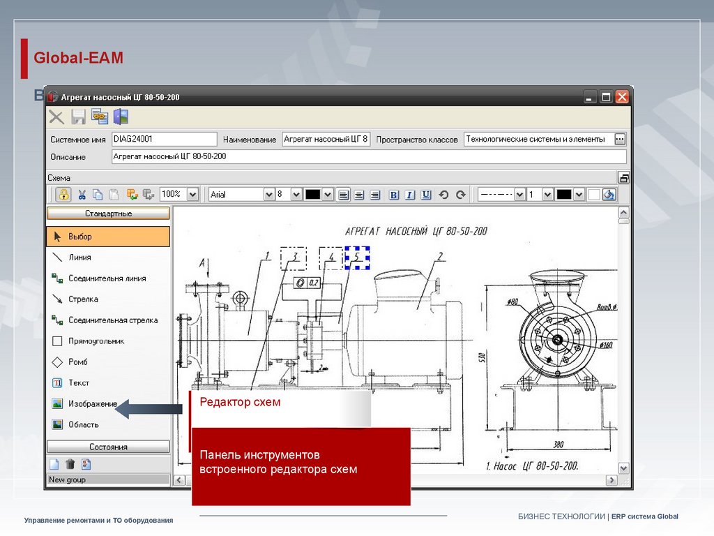Click the linked windows icon beside save
The image size is (714, 536).
coord(100,117)
